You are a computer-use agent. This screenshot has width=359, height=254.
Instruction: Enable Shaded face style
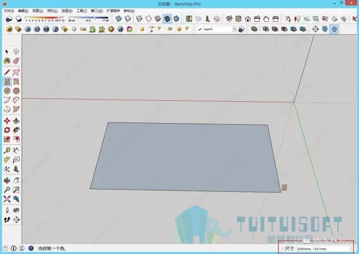158,18
